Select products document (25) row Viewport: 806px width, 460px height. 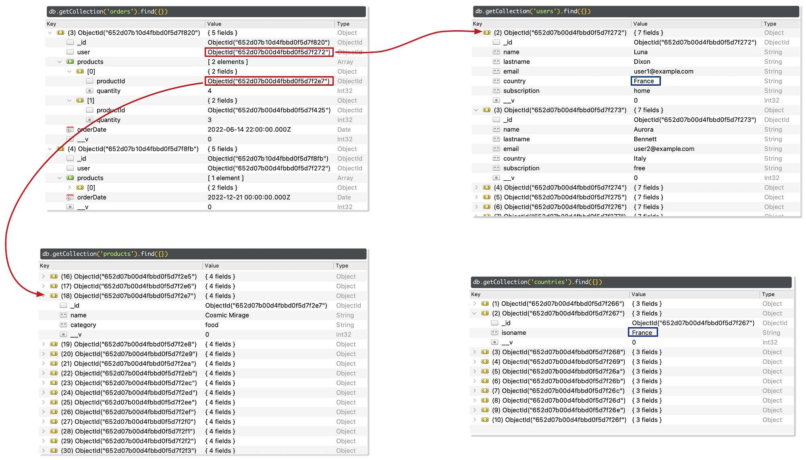129,402
